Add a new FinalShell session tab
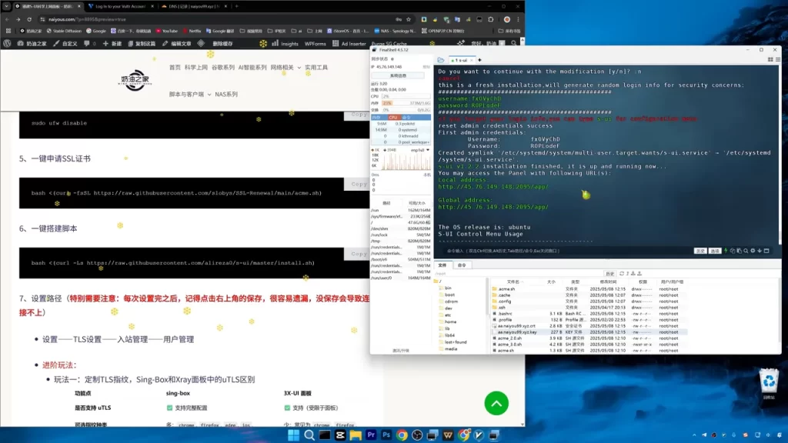The width and height of the screenshot is (788, 443). tap(479, 60)
